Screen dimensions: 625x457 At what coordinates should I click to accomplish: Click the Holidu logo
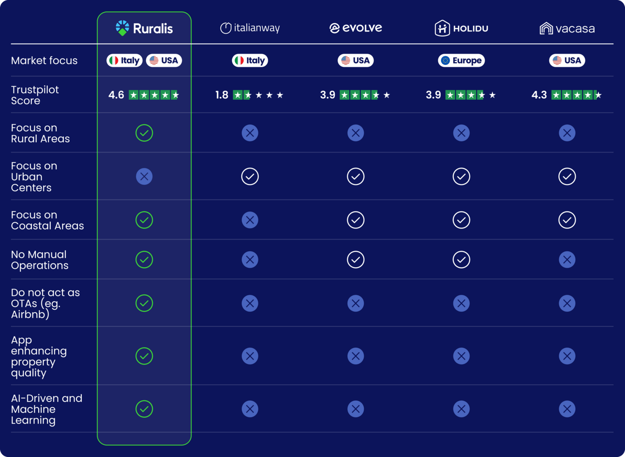[x=461, y=28]
